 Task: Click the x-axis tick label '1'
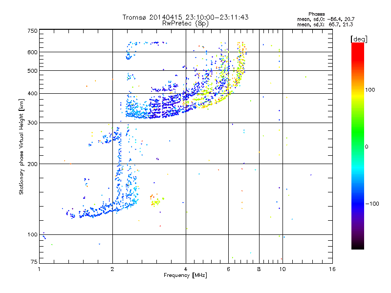tap(39, 269)
